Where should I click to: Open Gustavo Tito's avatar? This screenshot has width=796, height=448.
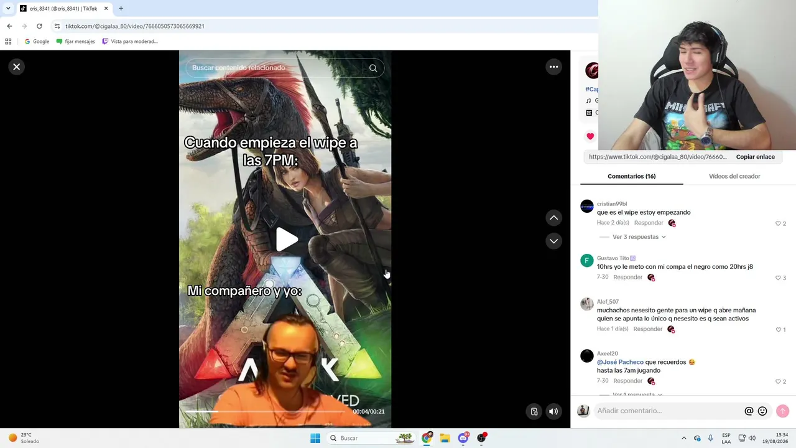587,261
